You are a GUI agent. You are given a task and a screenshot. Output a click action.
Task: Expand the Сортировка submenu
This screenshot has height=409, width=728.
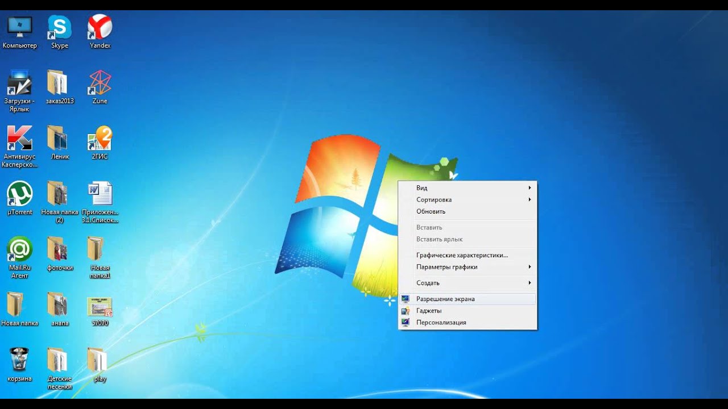pos(468,200)
